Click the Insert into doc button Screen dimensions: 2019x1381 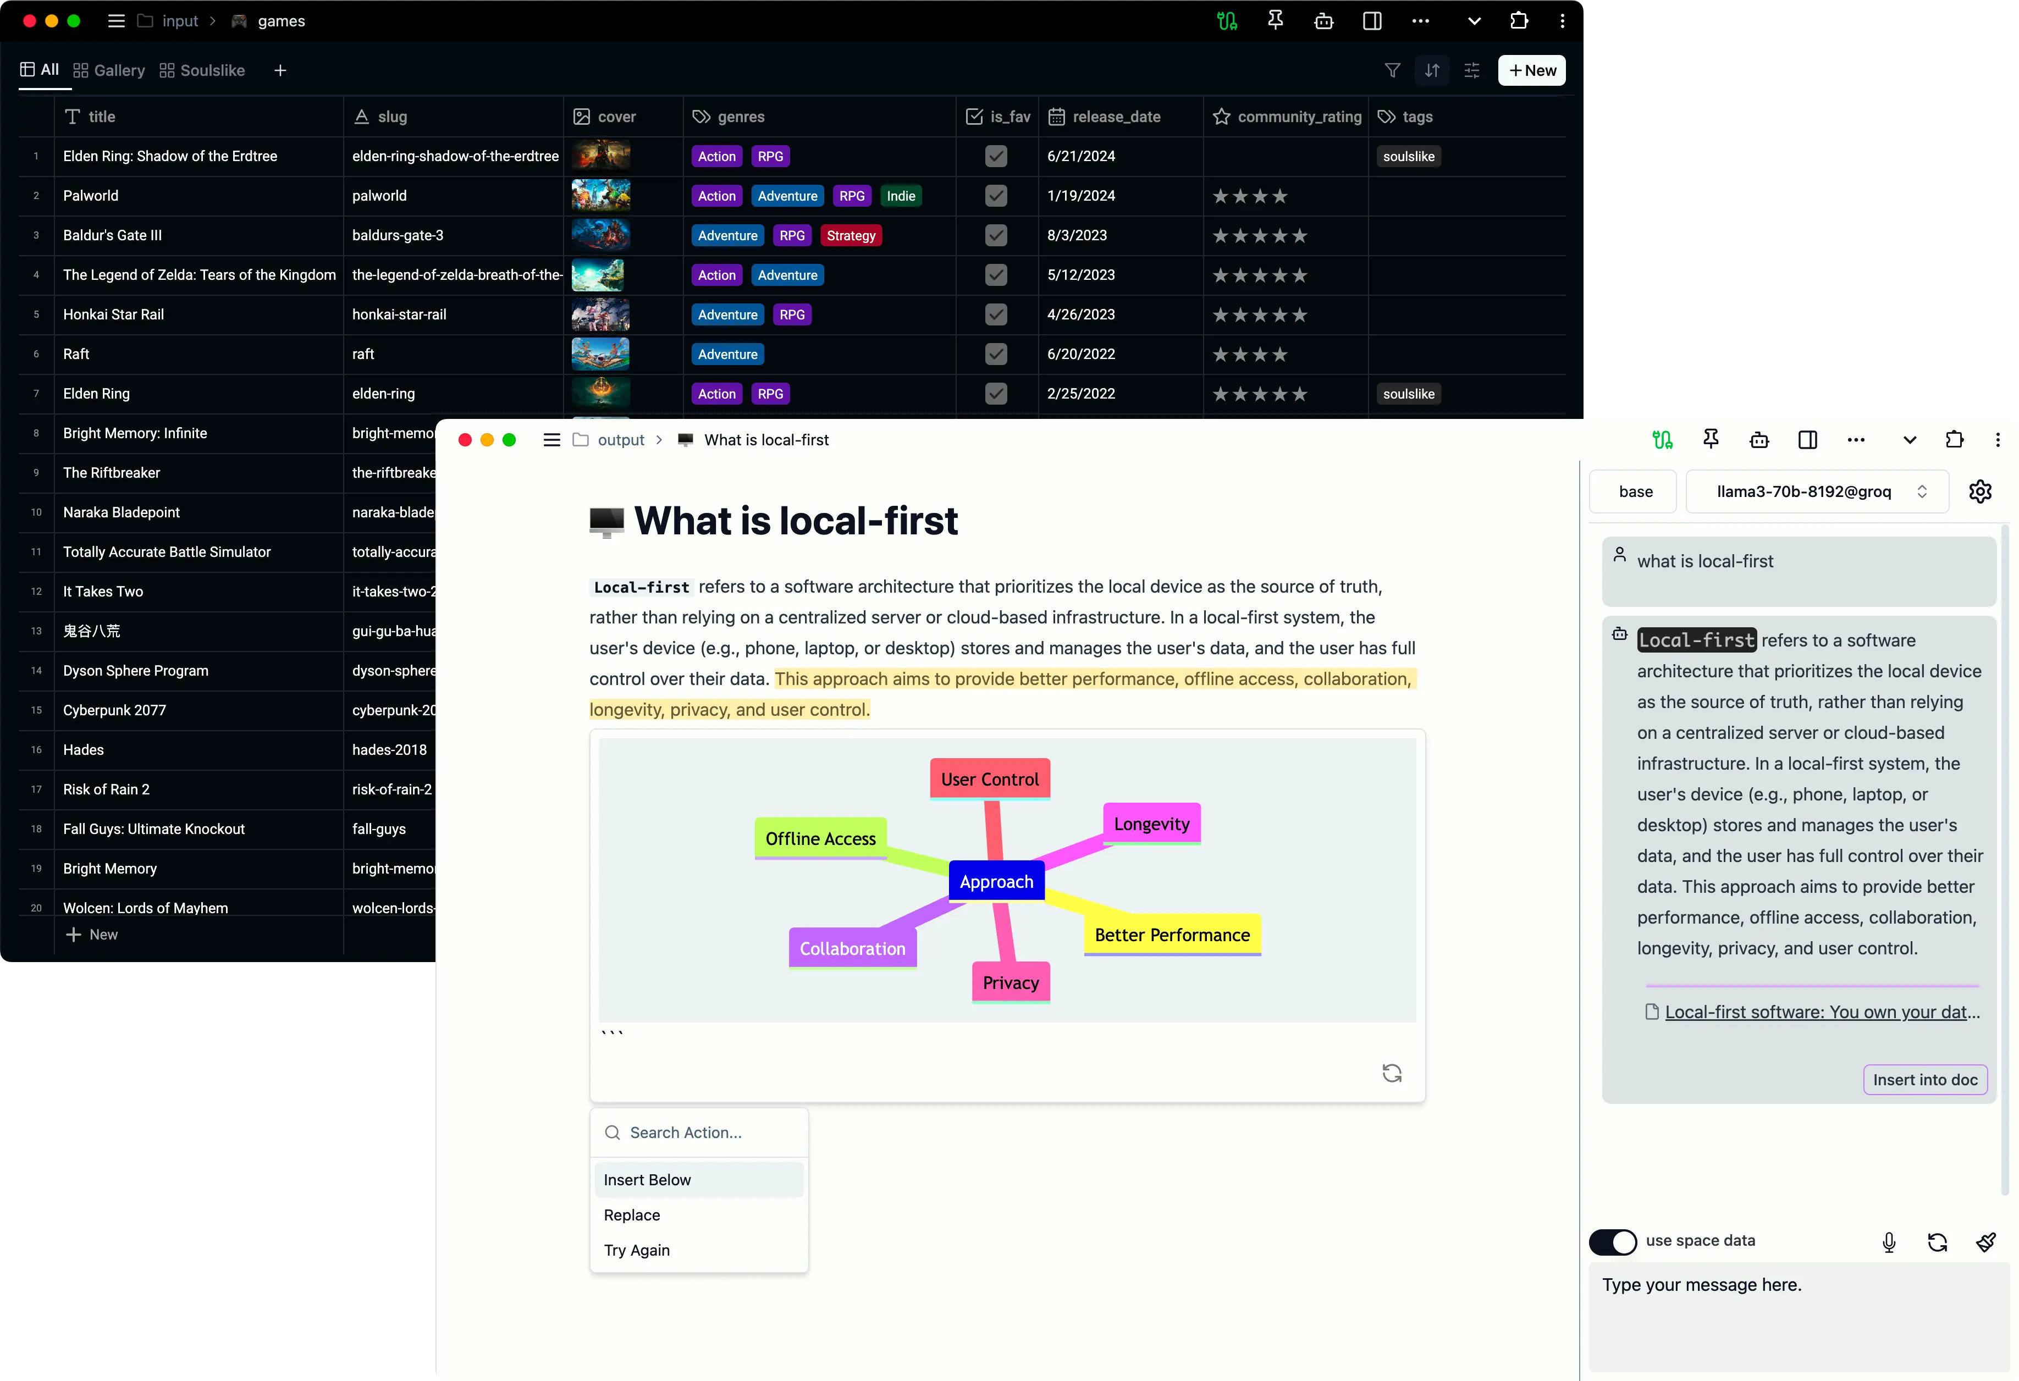click(1924, 1080)
